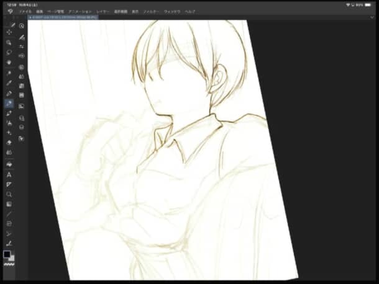Select the black main color swatch
Image resolution: width=379 pixels, height=284 pixels.
[x=7, y=254]
